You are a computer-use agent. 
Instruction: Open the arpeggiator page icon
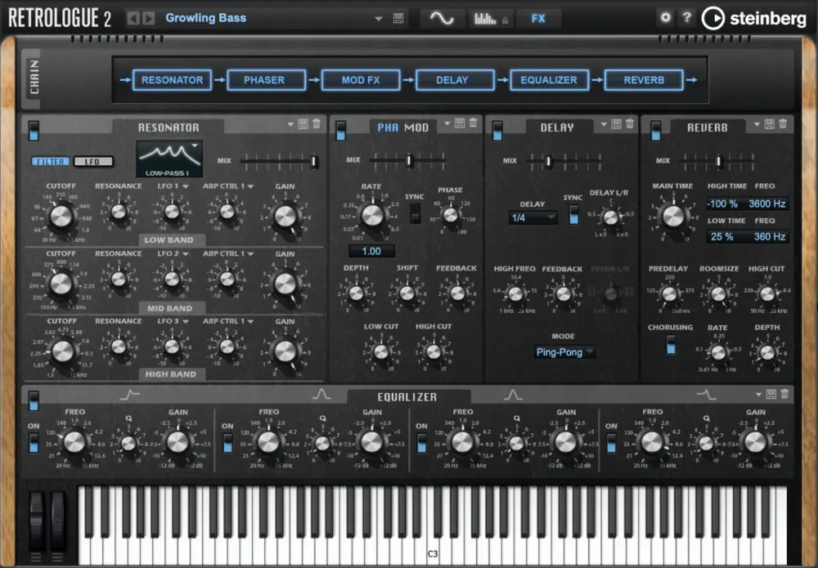tap(485, 18)
